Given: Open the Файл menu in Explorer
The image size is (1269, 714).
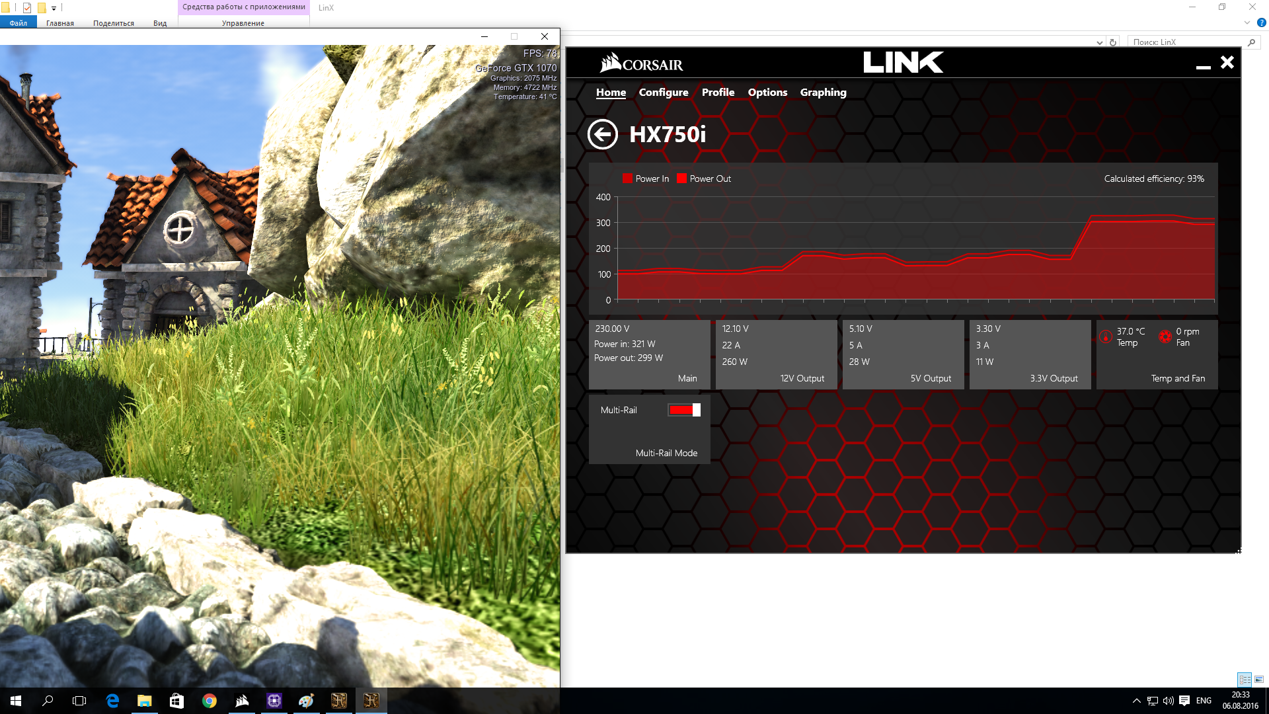Looking at the screenshot, I should pos(19,23).
